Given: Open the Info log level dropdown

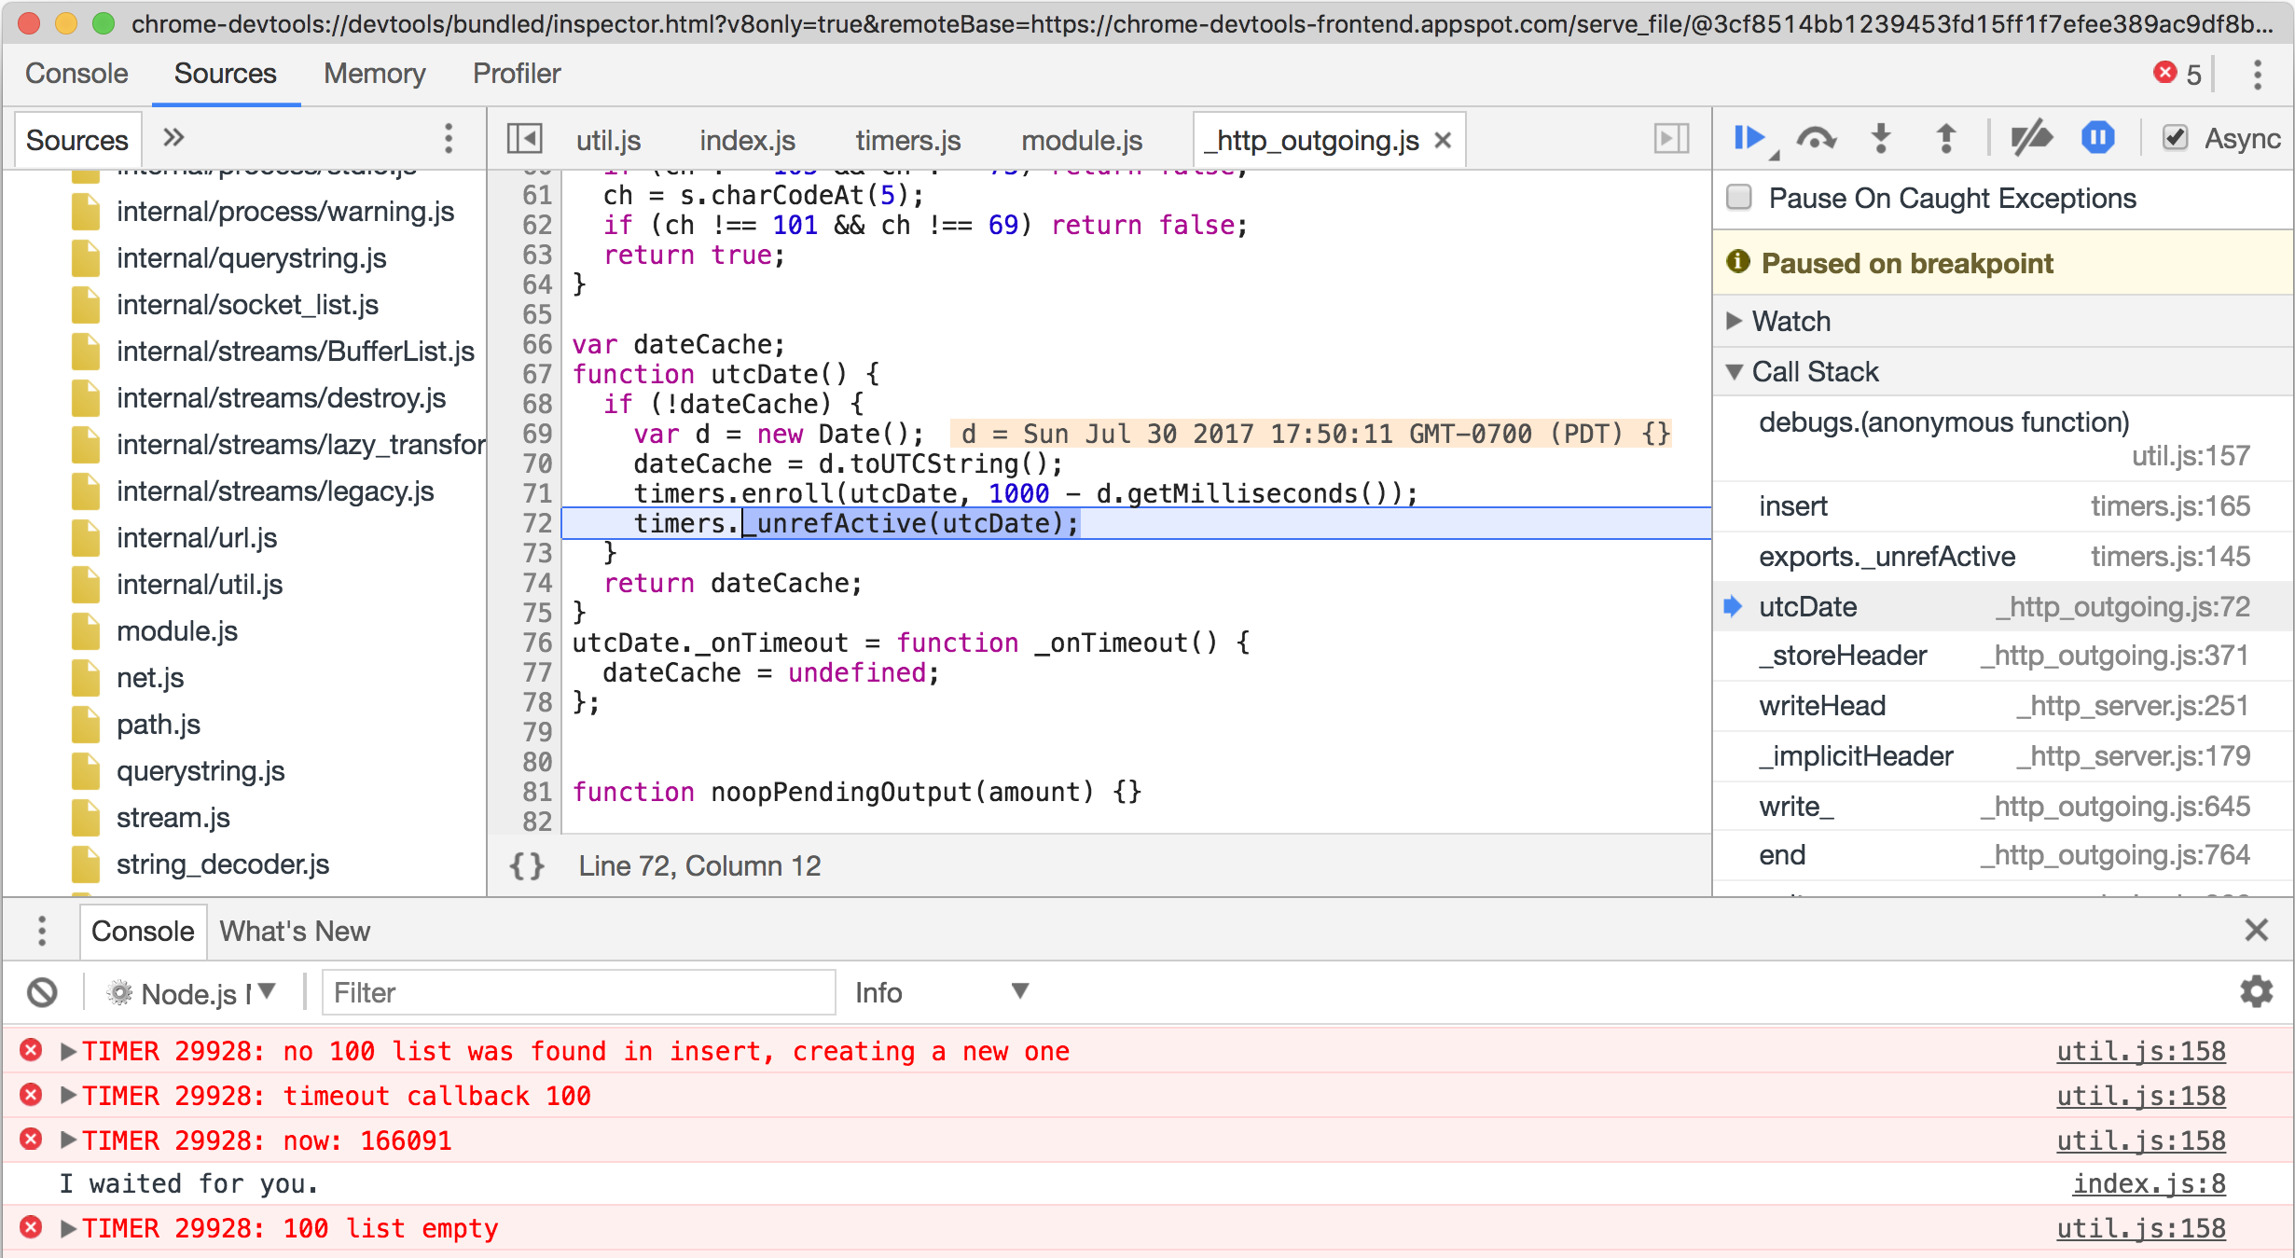Looking at the screenshot, I should point(942,992).
